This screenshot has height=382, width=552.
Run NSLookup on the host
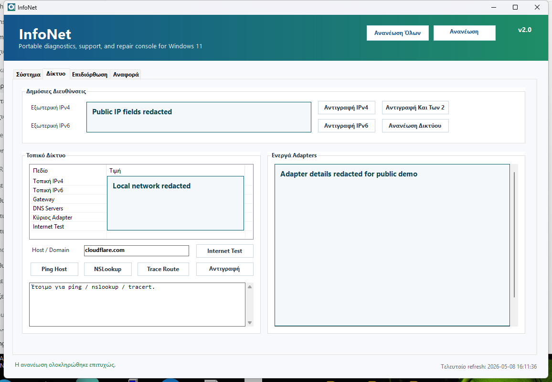[108, 269]
